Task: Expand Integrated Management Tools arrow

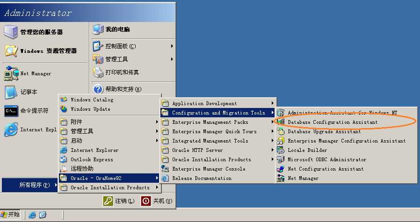Action: point(272,141)
